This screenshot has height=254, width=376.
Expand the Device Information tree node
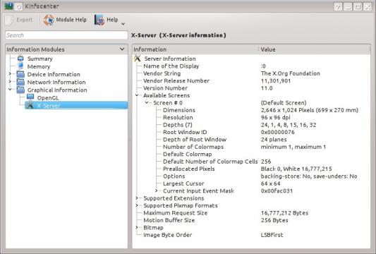point(10,74)
